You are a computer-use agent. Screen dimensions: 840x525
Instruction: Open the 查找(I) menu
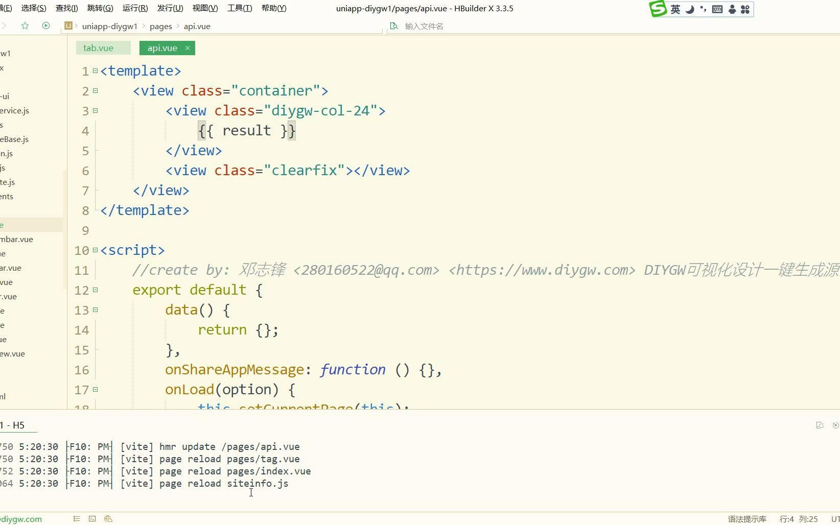coord(67,8)
